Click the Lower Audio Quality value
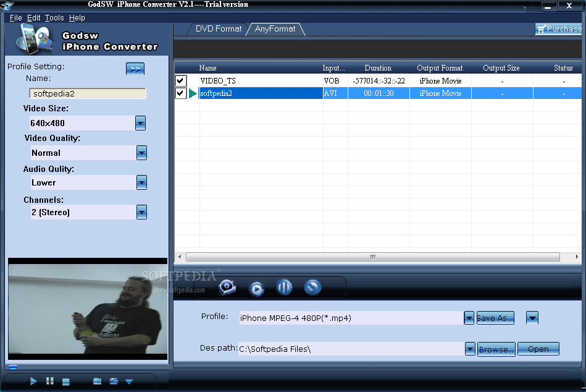This screenshot has height=392, width=586. [44, 182]
